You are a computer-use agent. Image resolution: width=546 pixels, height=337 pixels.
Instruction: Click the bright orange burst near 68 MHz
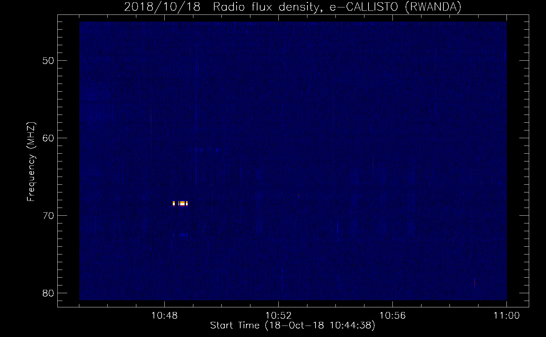pyautogui.click(x=180, y=203)
